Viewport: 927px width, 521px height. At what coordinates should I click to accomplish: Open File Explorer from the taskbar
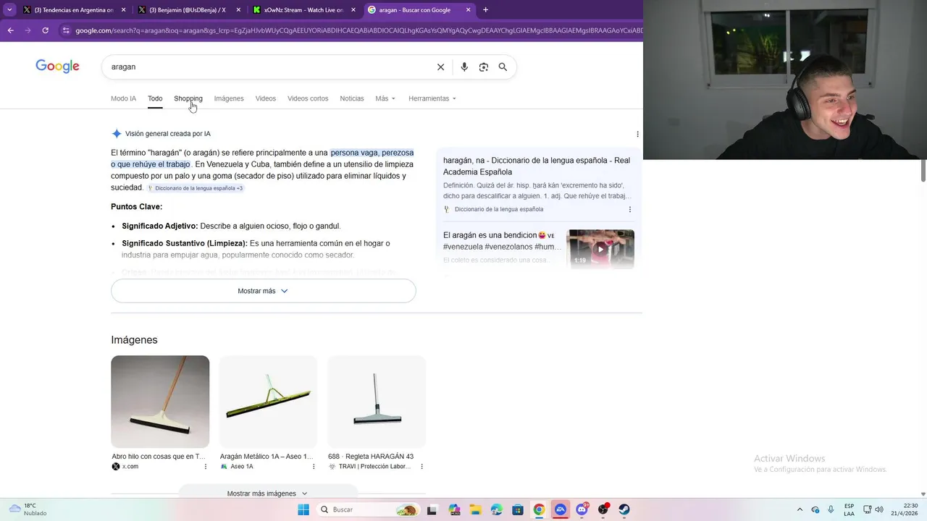click(475, 509)
